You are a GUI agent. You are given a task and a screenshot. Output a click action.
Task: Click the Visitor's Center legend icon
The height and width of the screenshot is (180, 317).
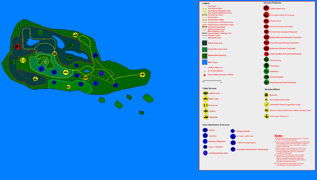coord(206,93)
